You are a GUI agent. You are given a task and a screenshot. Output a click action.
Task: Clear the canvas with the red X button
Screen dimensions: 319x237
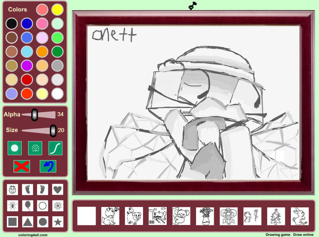pos(22,166)
